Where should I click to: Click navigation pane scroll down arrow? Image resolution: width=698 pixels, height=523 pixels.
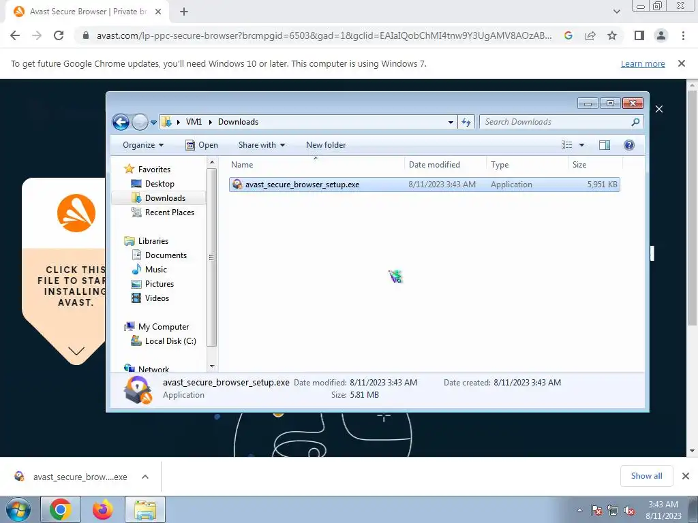(x=212, y=366)
